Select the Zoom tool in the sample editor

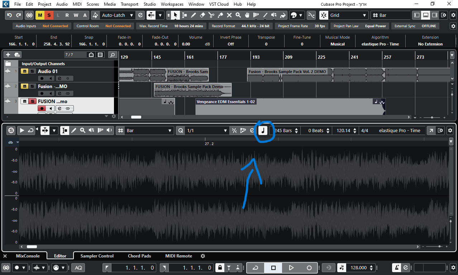[83, 130]
